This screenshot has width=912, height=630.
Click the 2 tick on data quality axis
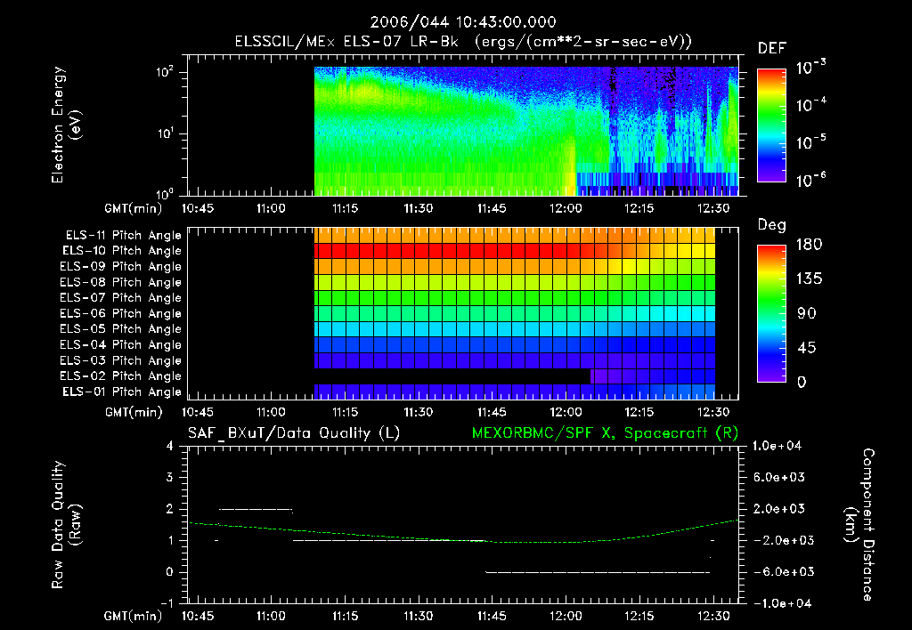coord(170,509)
